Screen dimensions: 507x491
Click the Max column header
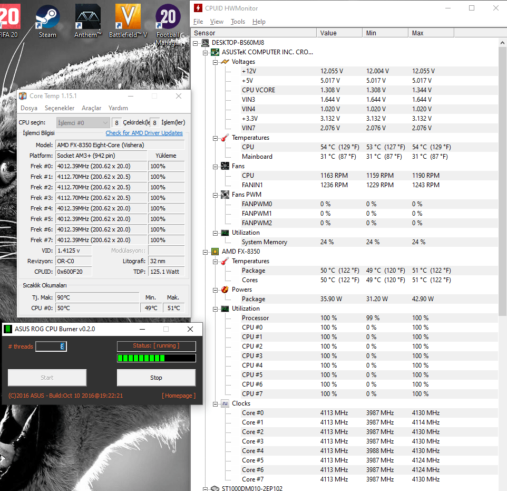431,33
